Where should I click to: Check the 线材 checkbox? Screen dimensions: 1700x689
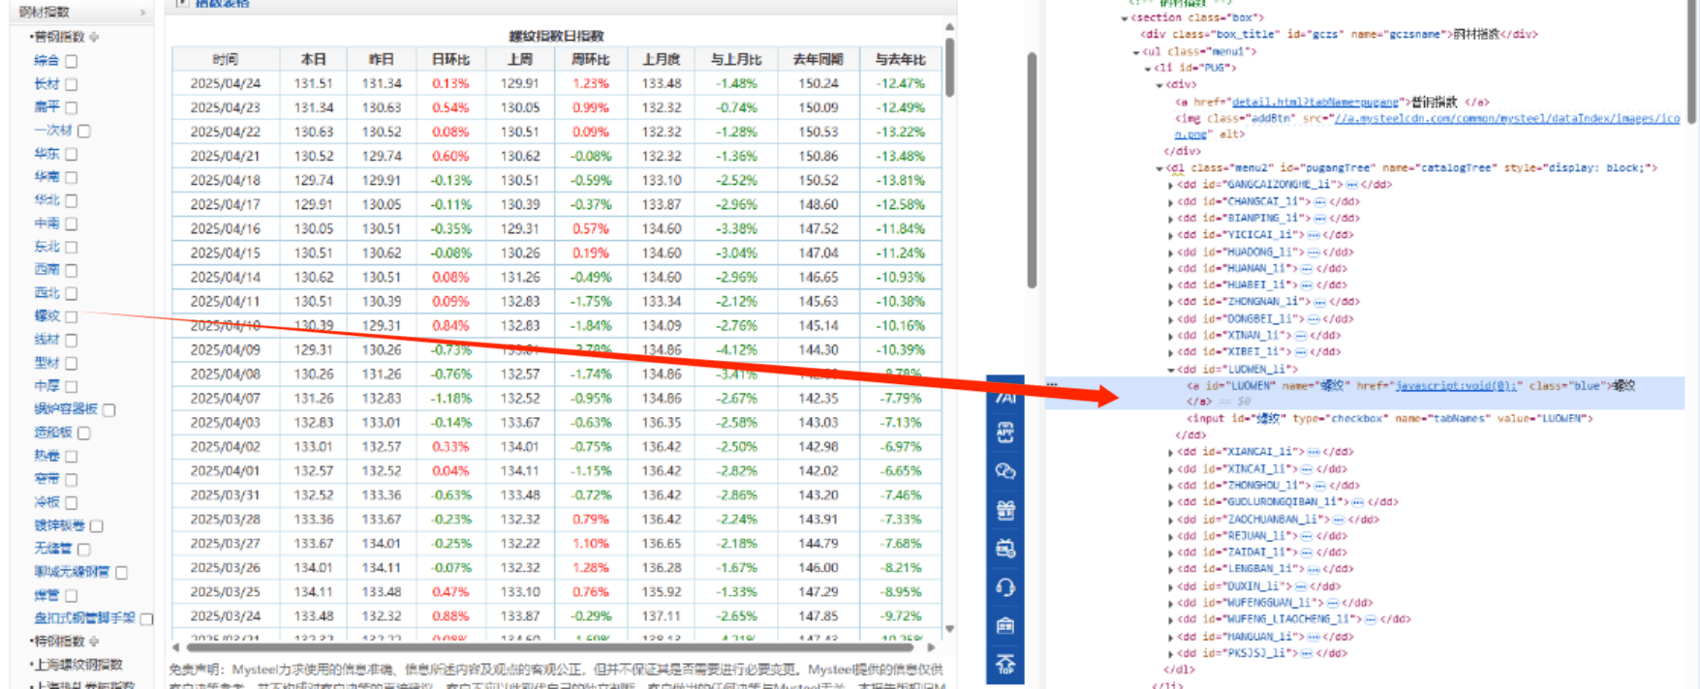(x=71, y=340)
